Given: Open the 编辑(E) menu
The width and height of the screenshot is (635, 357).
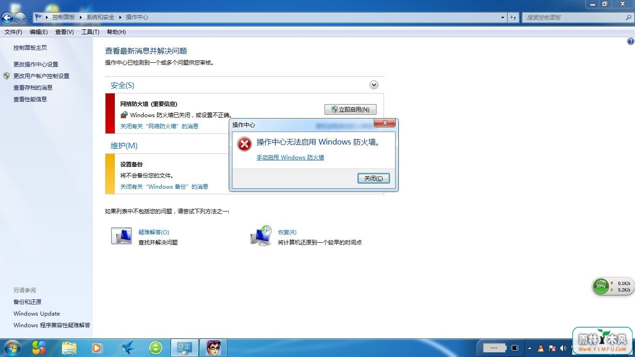Looking at the screenshot, I should [x=39, y=32].
